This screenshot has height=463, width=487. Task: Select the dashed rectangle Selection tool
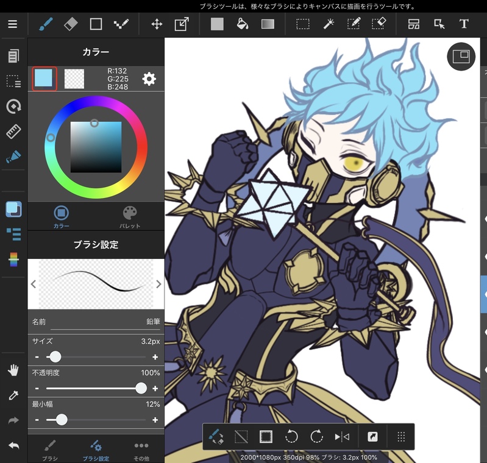[303, 24]
